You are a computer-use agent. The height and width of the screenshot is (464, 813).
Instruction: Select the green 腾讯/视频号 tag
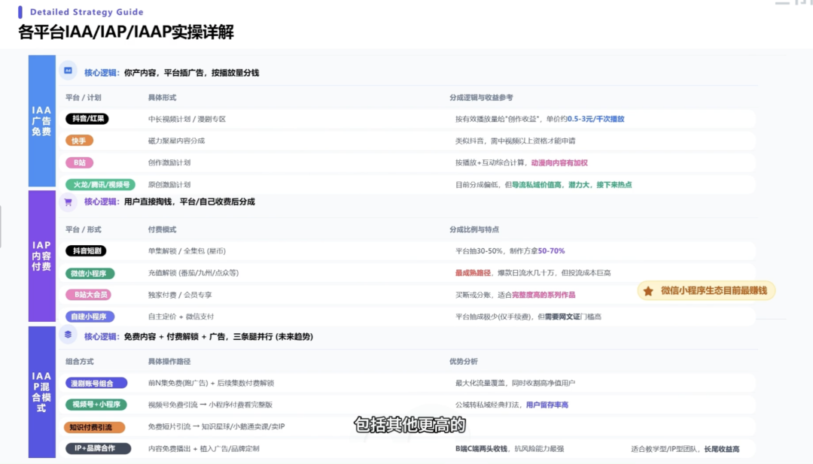[100, 184]
